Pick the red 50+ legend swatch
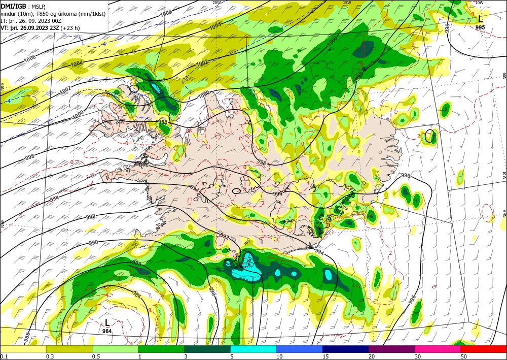 tap(484, 349)
